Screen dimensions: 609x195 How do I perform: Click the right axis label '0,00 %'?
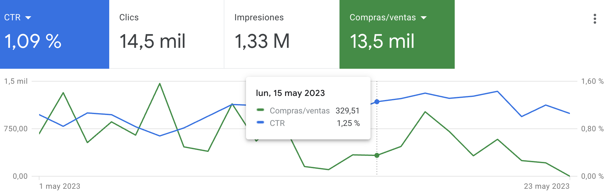pyautogui.click(x=592, y=176)
